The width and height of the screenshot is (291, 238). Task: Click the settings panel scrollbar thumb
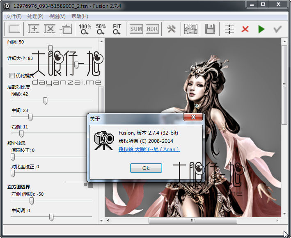[x=101, y=99]
